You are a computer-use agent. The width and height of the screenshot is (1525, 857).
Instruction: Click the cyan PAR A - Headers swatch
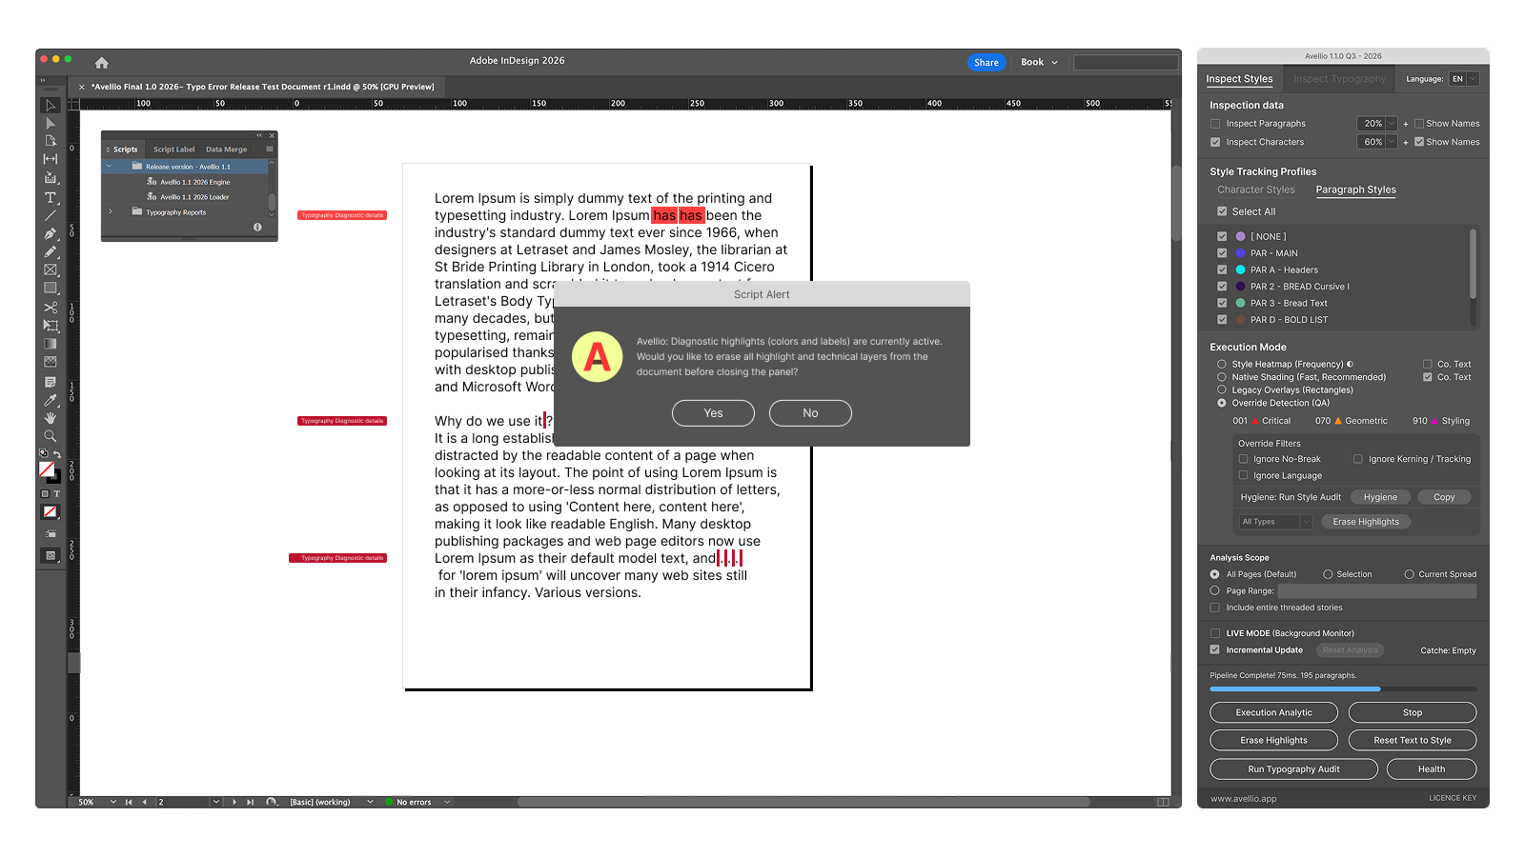coord(1241,269)
